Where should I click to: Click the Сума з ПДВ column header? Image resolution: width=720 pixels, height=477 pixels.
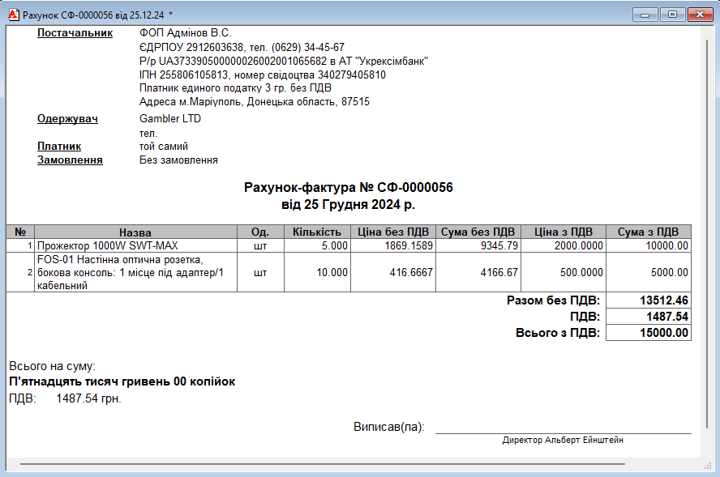pyautogui.click(x=648, y=232)
